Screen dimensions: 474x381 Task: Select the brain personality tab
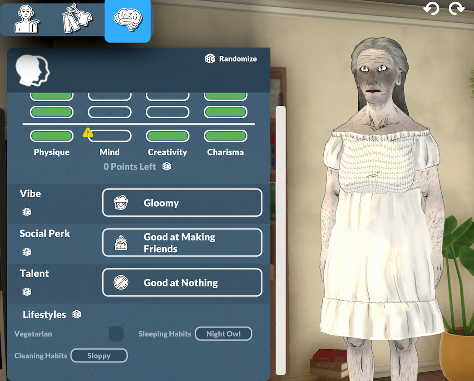point(128,20)
